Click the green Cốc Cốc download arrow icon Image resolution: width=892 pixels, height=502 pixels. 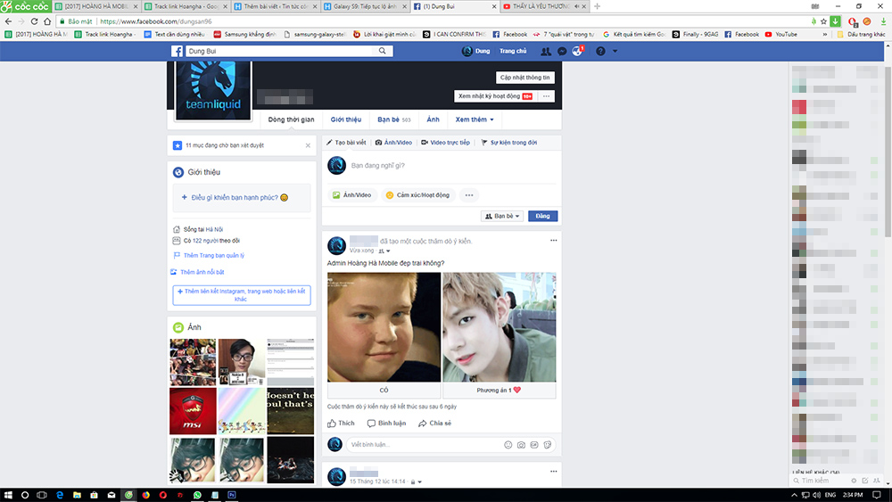pos(835,21)
